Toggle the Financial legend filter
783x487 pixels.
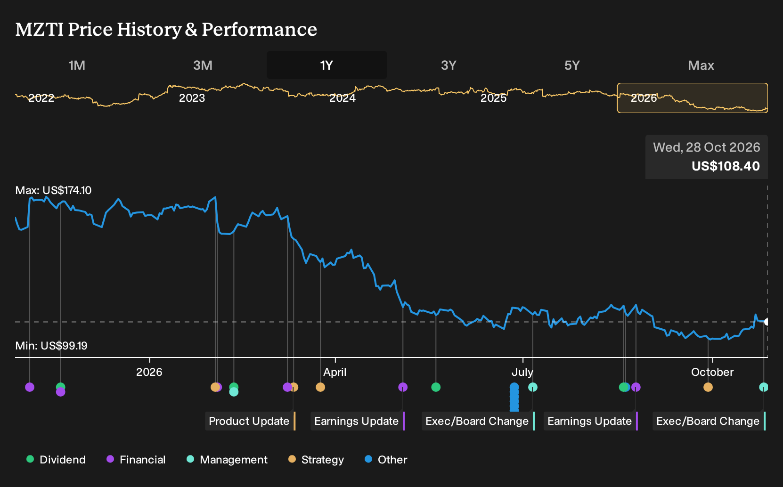pos(136,460)
